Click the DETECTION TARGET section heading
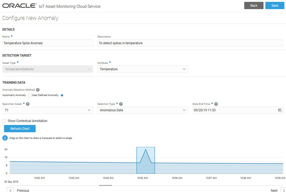This screenshot has width=286, height=192. [x=17, y=56]
